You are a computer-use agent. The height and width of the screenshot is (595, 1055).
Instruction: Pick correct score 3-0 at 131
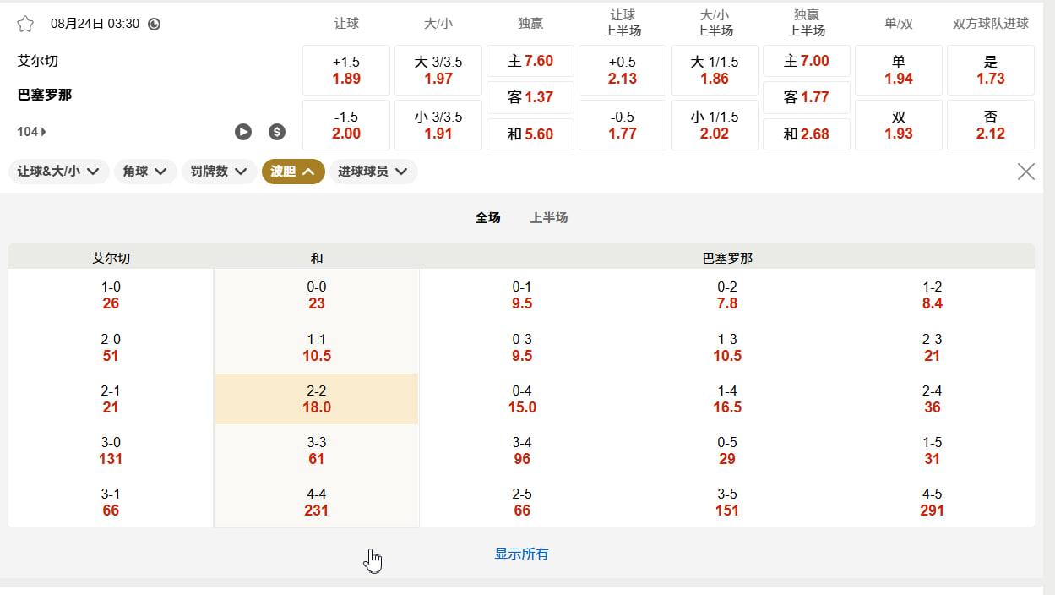click(x=111, y=450)
